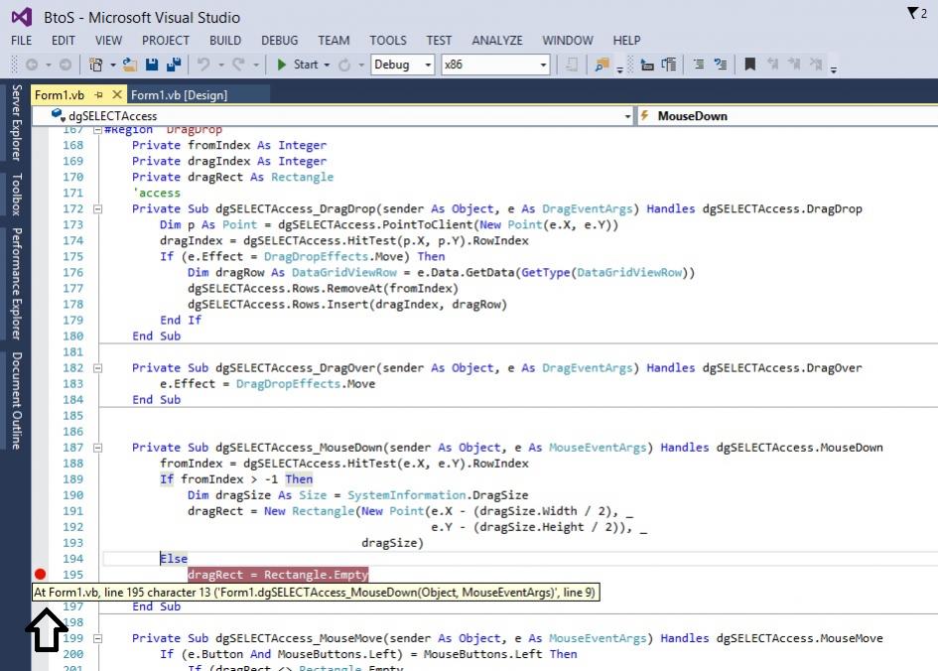This screenshot has width=938, height=671.
Task: Click the Visual Studio logo icon
Action: 22,17
